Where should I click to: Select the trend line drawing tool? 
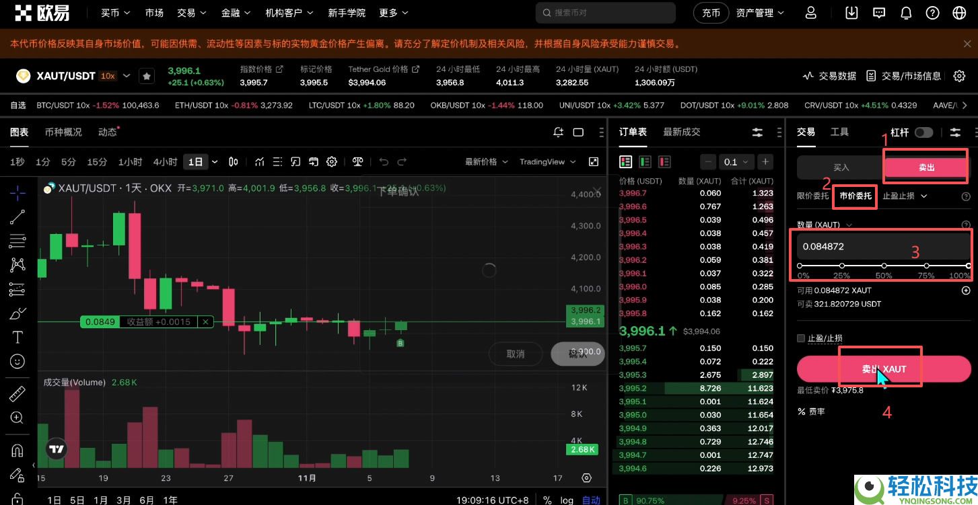click(x=17, y=217)
